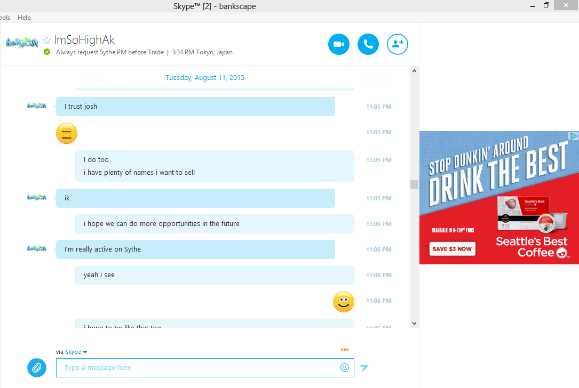The width and height of the screenshot is (579, 388).
Task: Add people to this conversation
Action: [398, 44]
